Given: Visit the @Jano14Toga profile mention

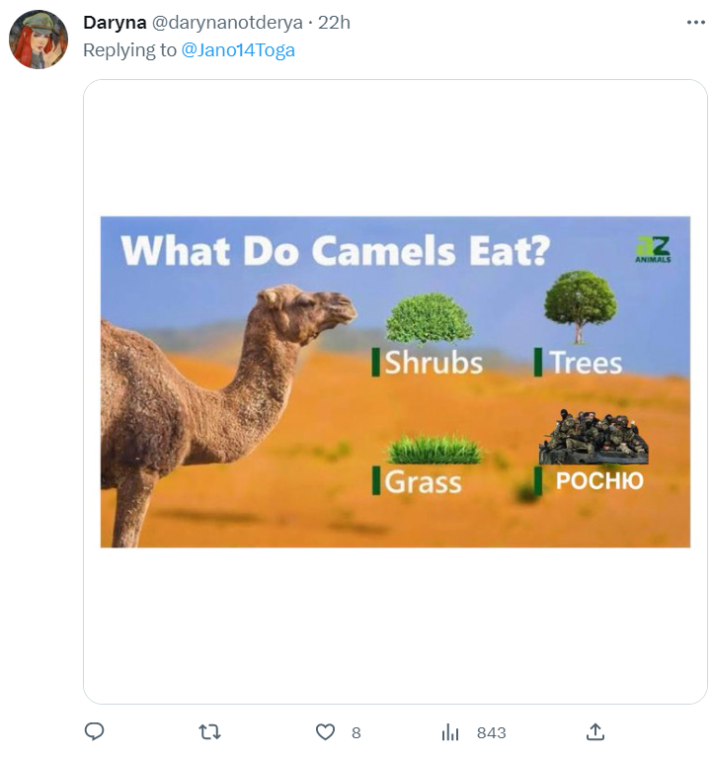Looking at the screenshot, I should [238, 50].
